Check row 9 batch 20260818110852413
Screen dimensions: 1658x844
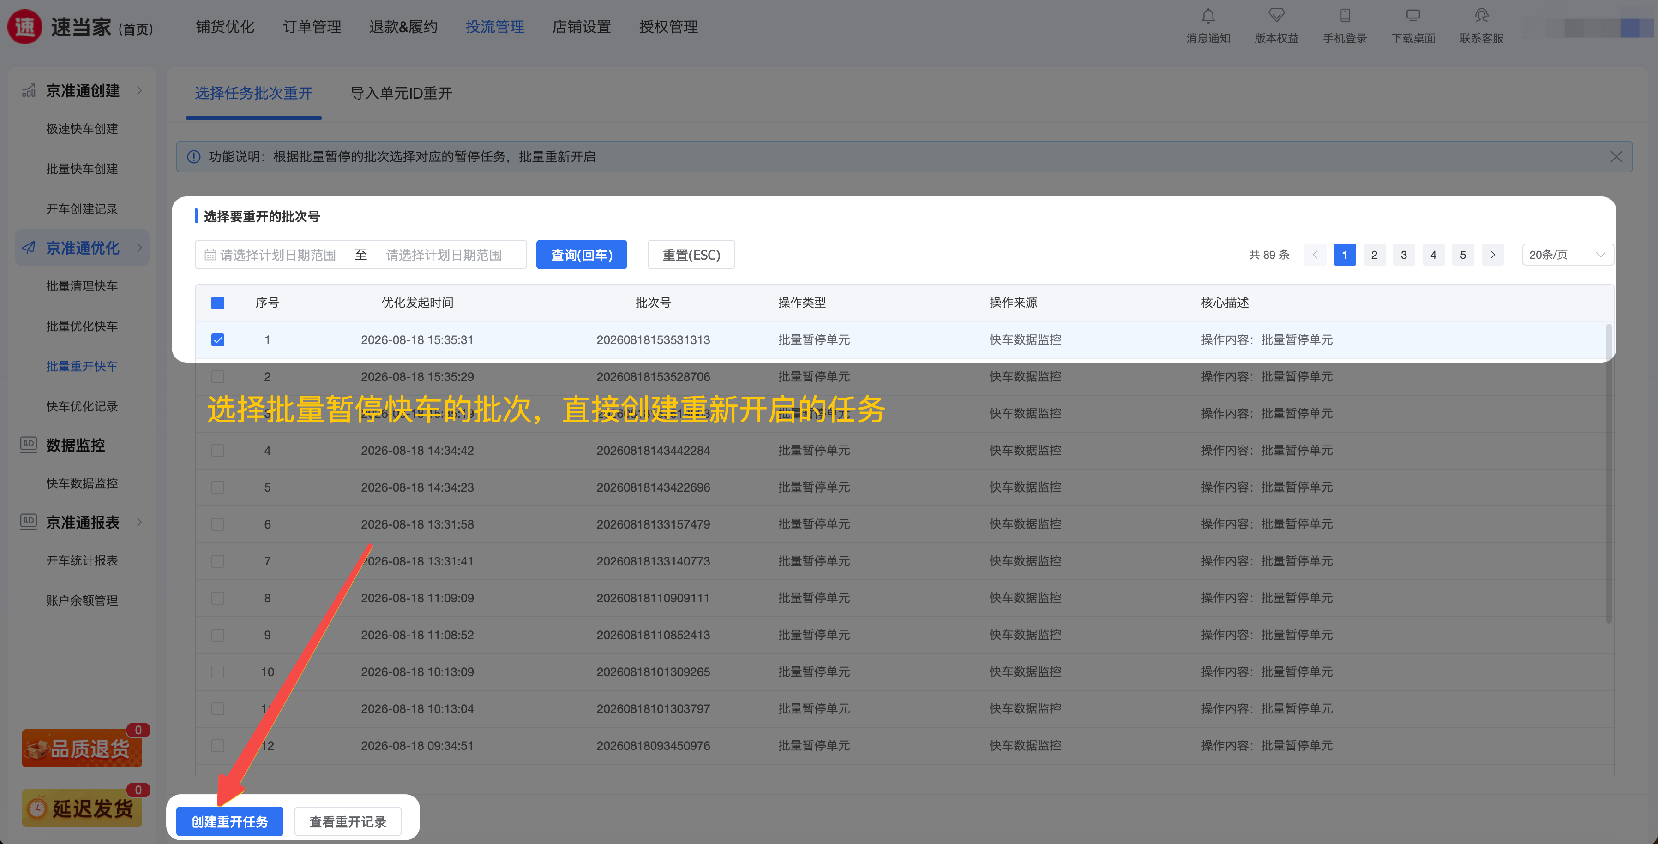coord(218,635)
